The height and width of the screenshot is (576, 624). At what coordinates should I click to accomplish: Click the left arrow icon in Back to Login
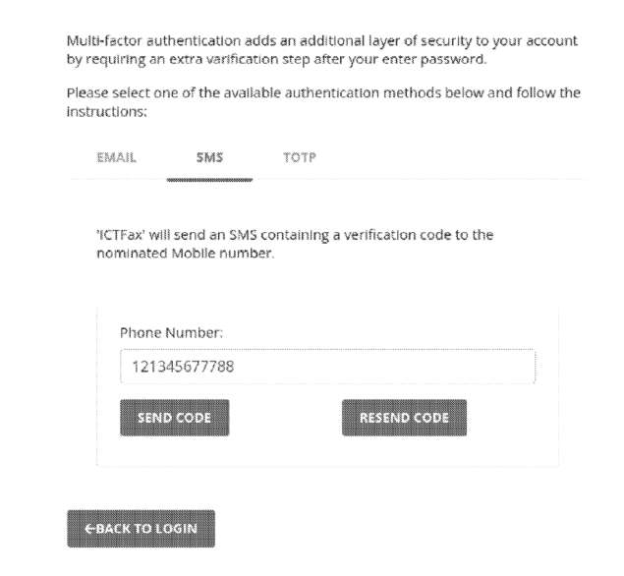tap(90, 528)
